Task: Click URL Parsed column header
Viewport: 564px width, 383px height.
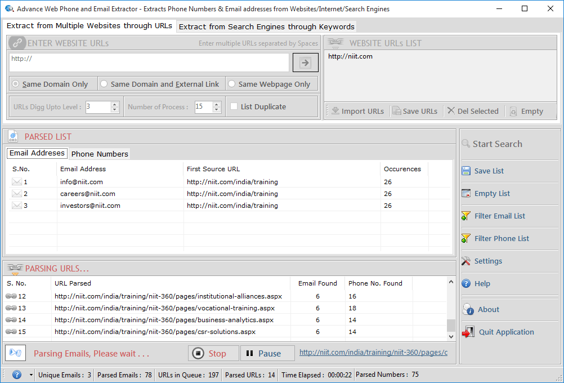Action: click(171, 283)
